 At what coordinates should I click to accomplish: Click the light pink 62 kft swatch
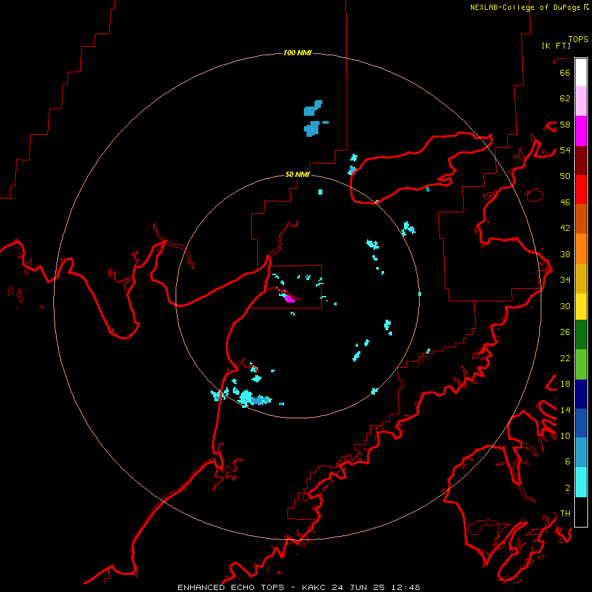click(x=581, y=101)
